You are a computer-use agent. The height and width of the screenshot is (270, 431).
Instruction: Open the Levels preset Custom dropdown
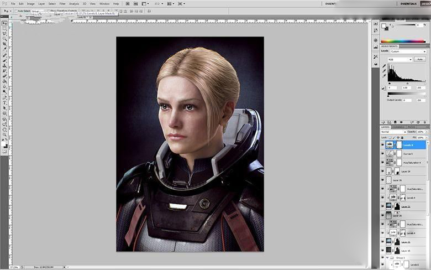click(x=408, y=51)
